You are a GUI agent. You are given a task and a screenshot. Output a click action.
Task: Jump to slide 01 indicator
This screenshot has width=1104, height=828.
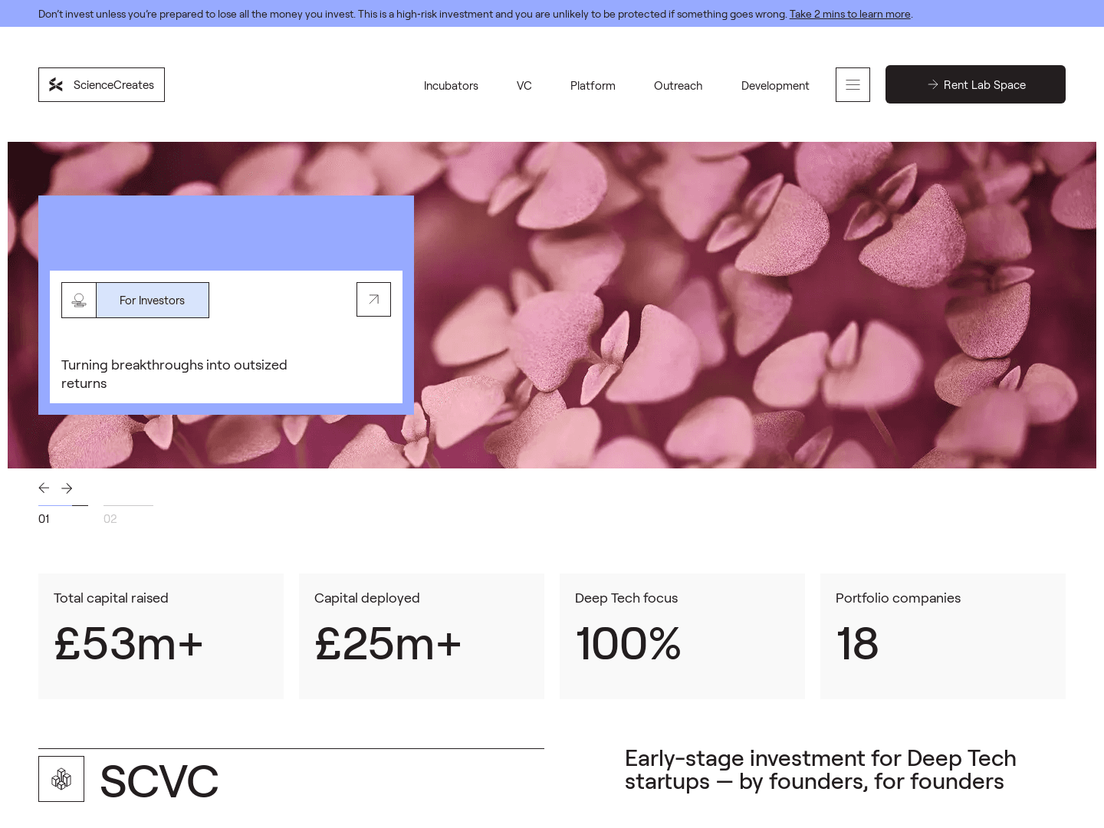pos(63,514)
